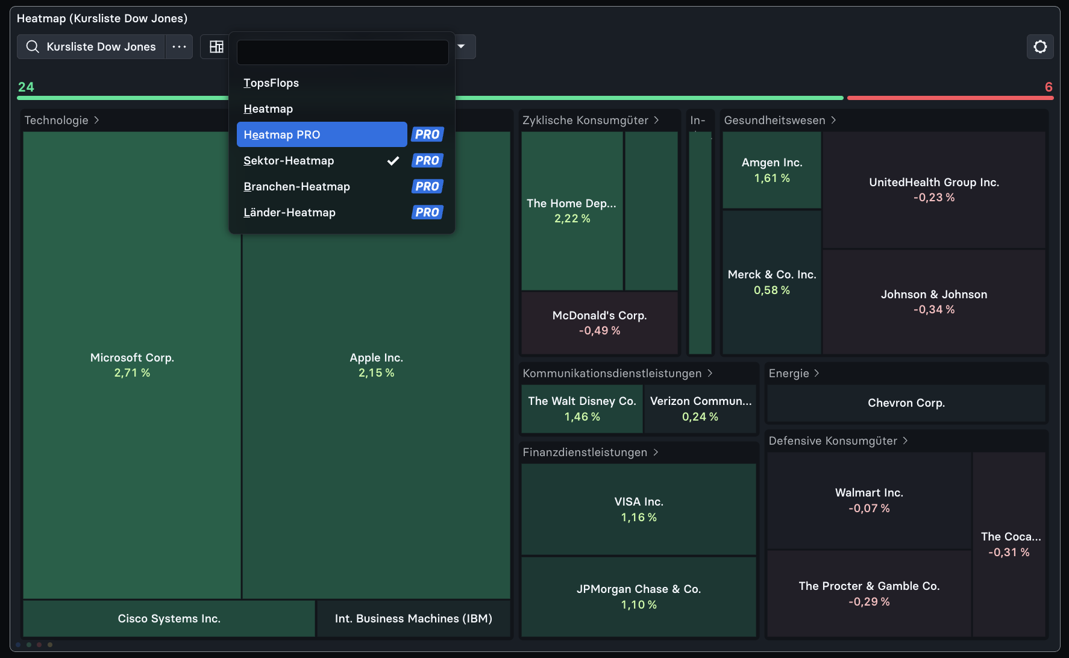Expand the Defensive Konsumgüter sector

(838, 440)
